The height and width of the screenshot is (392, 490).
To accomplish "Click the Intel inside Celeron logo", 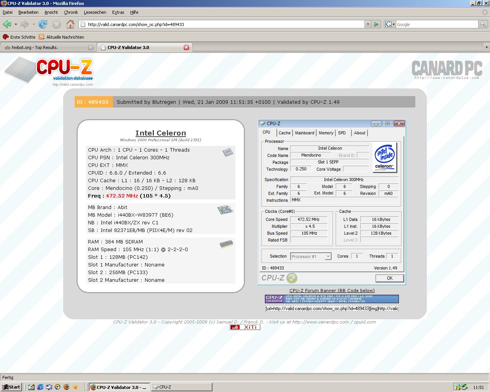I will [385, 157].
